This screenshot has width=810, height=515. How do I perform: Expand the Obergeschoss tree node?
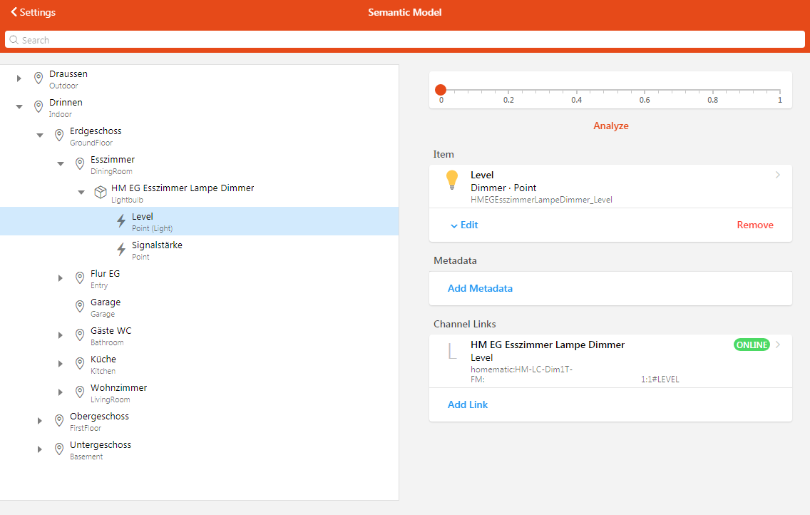[40, 421]
